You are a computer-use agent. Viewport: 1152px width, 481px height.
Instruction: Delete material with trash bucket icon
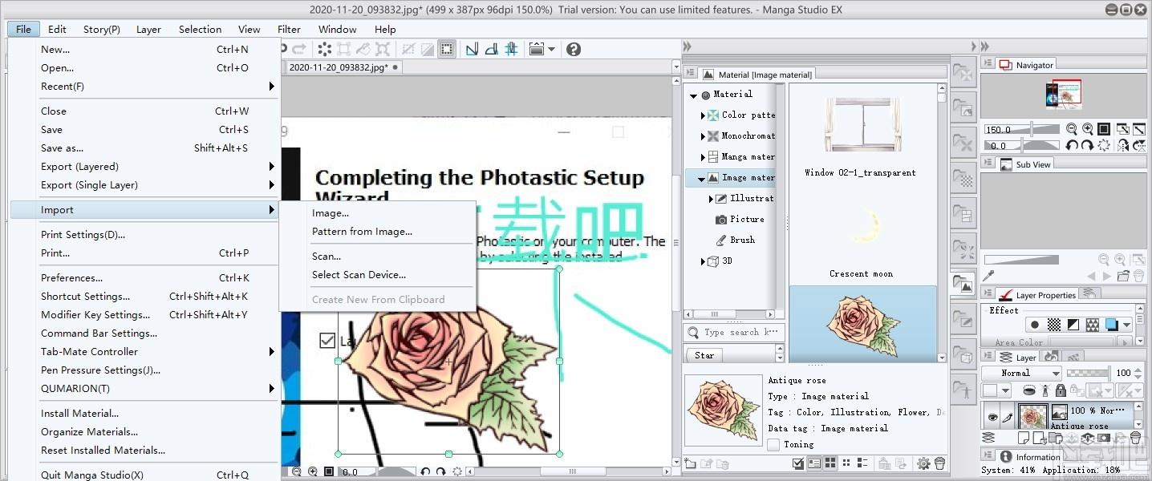(x=939, y=463)
